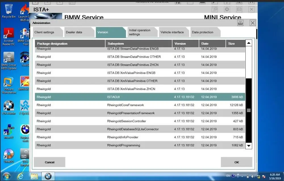Viewport: 284px width, 181px height.
Task: Select RheingoldSessionController row
Action: [x=140, y=121]
